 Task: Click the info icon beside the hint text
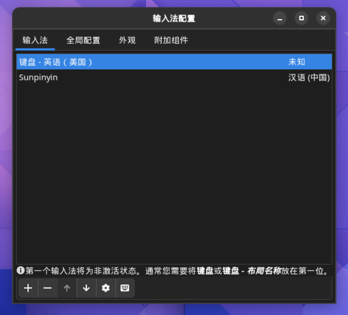21,270
